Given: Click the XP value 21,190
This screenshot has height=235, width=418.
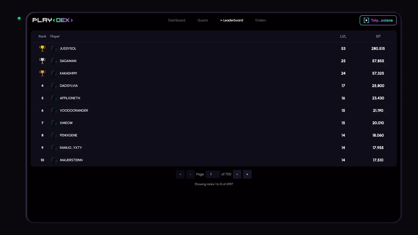Looking at the screenshot, I should pyautogui.click(x=378, y=110).
